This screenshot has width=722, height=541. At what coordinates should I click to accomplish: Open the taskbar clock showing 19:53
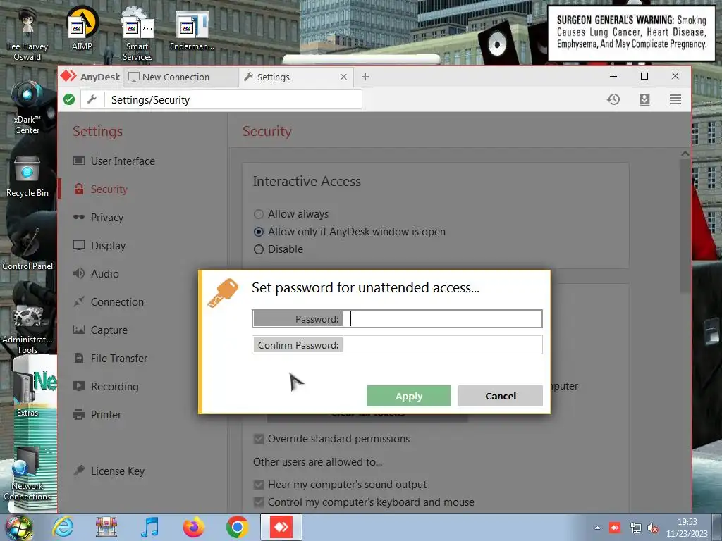[687, 528]
